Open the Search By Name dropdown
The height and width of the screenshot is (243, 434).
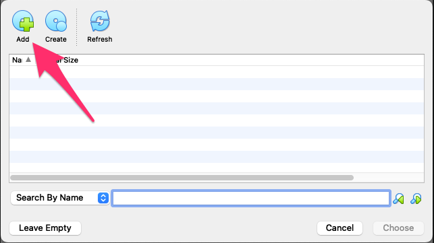coord(60,198)
